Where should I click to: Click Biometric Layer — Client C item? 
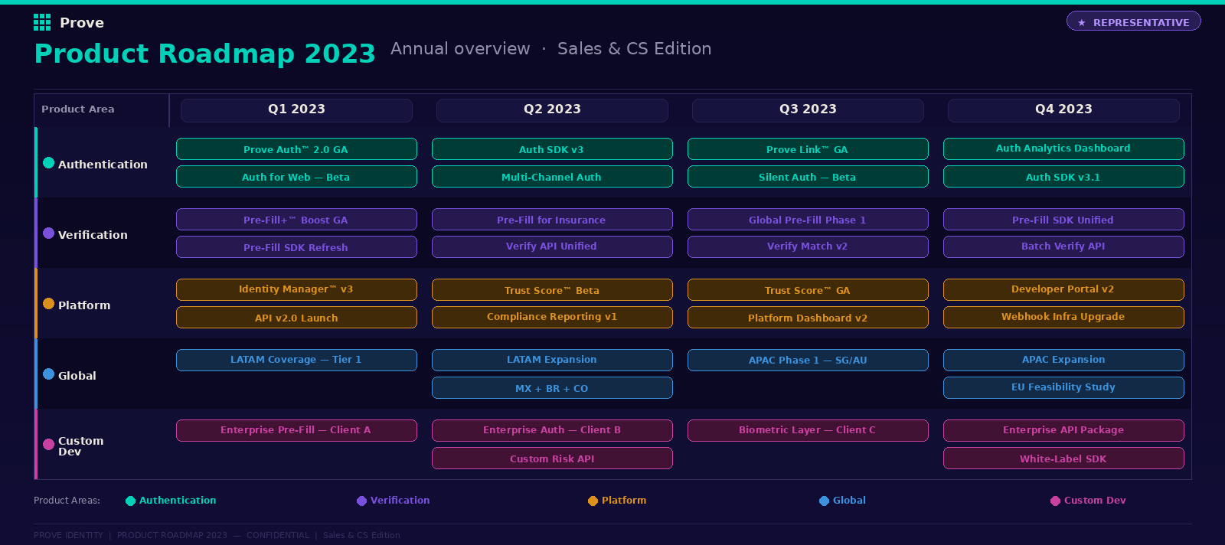pos(808,431)
